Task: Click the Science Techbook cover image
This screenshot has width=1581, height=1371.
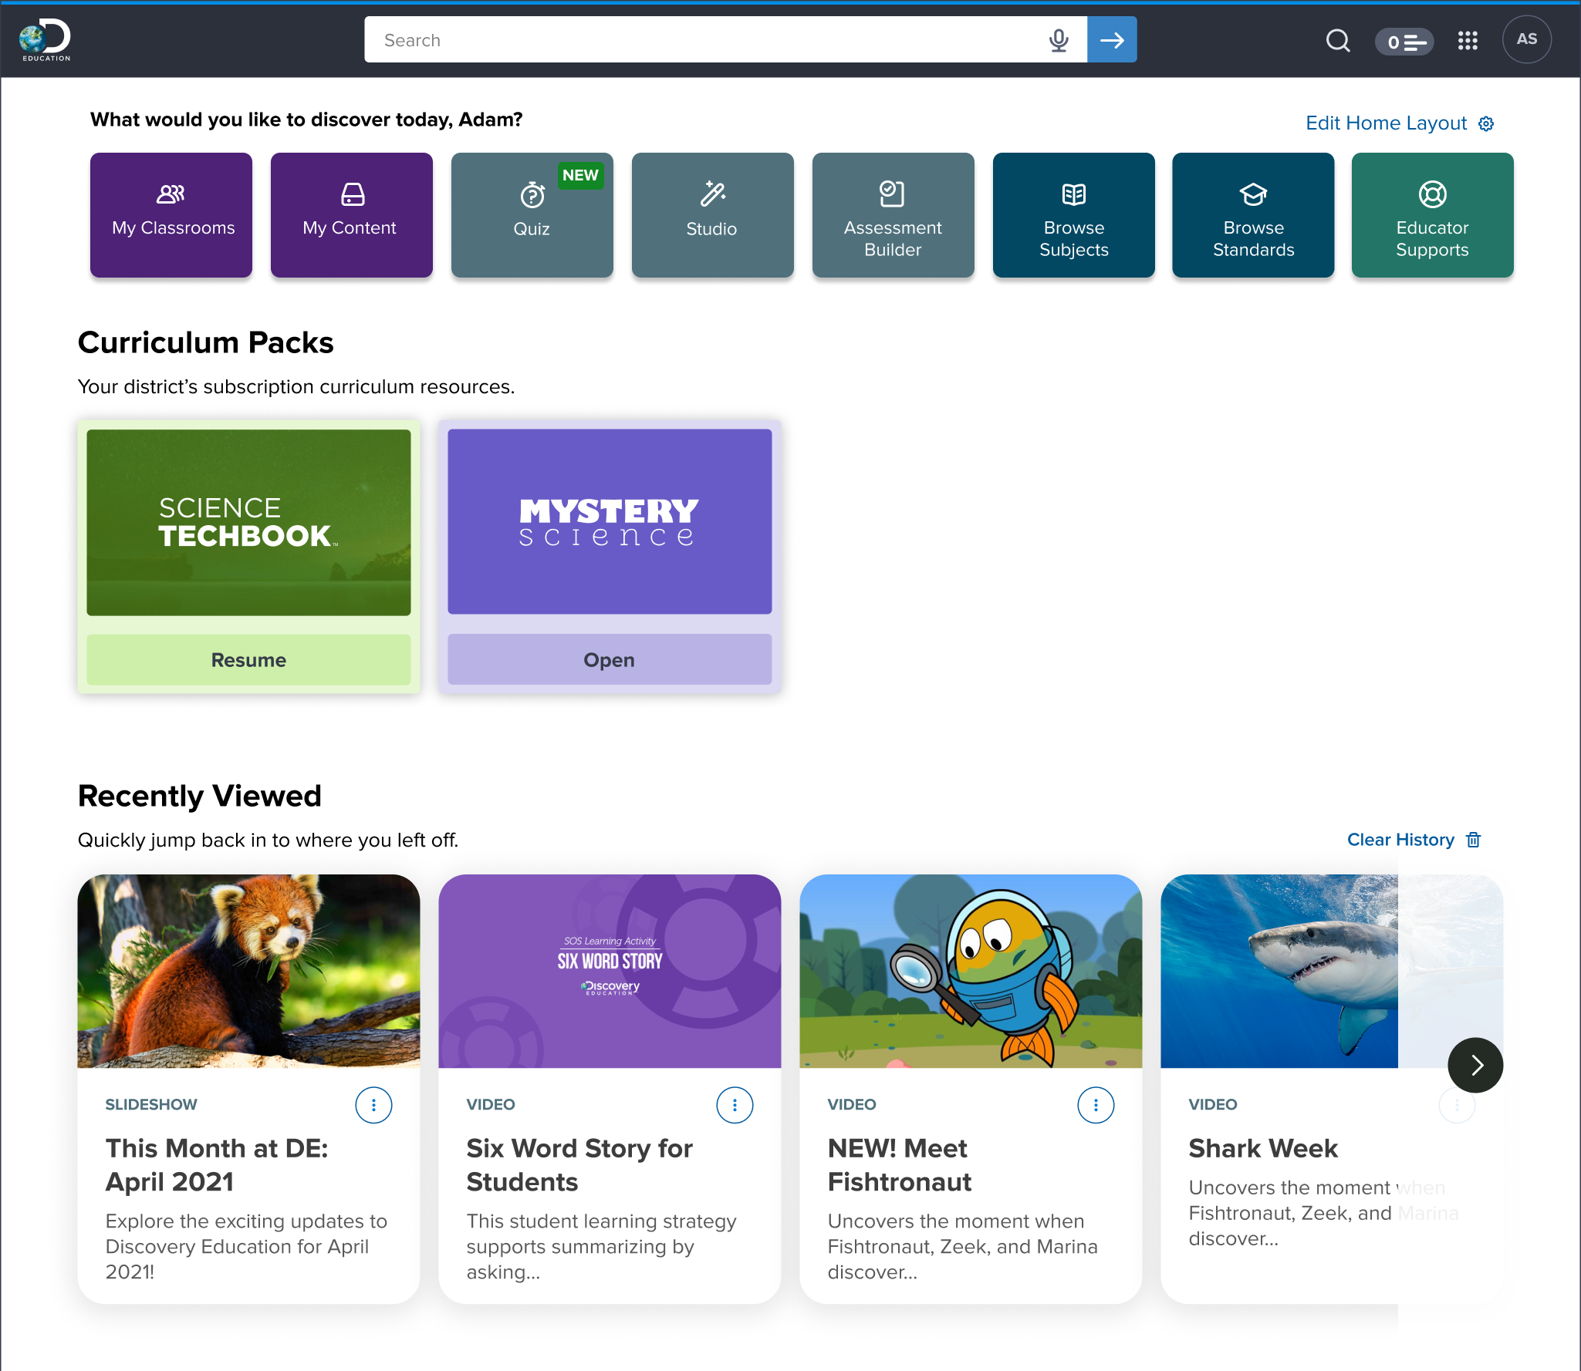Action: click(x=248, y=523)
